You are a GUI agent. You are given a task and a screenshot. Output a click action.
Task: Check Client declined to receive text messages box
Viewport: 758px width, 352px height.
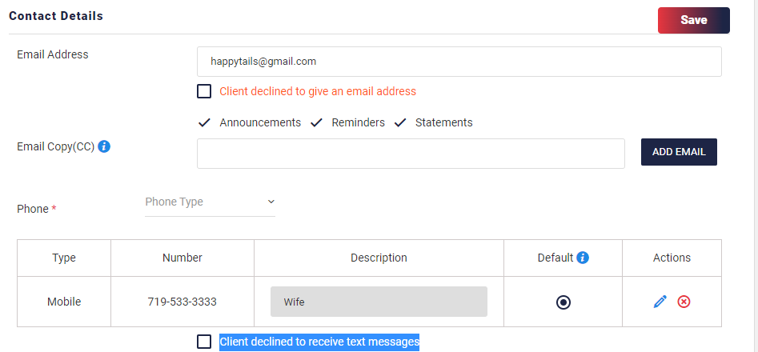(x=204, y=342)
